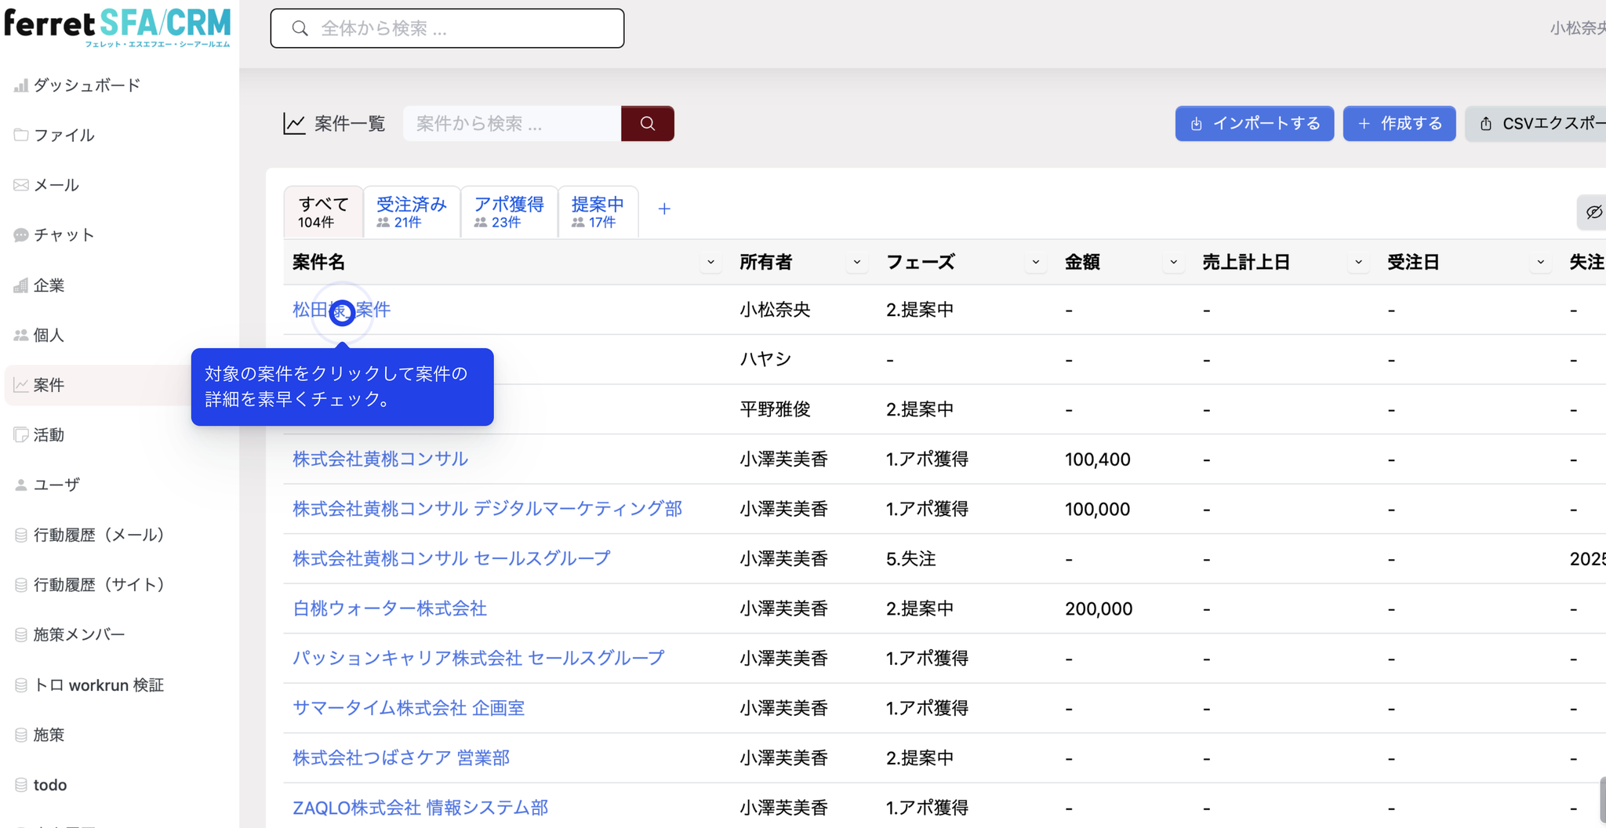Click the 行動履歴（メール） database icon
The image size is (1606, 828).
pos(21,535)
